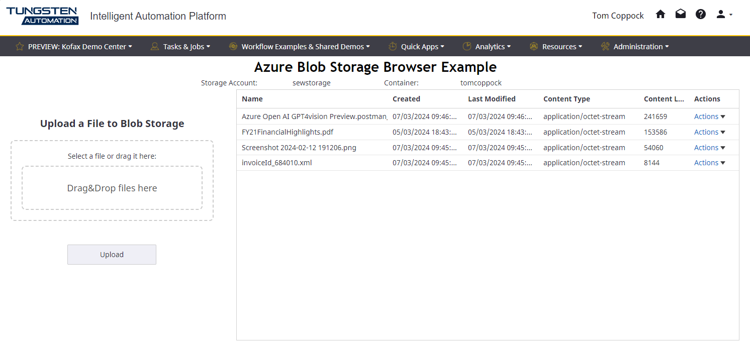Click the star icon beside Kofax Demo Center
Viewport: 750px width, 348px height.
(20, 47)
